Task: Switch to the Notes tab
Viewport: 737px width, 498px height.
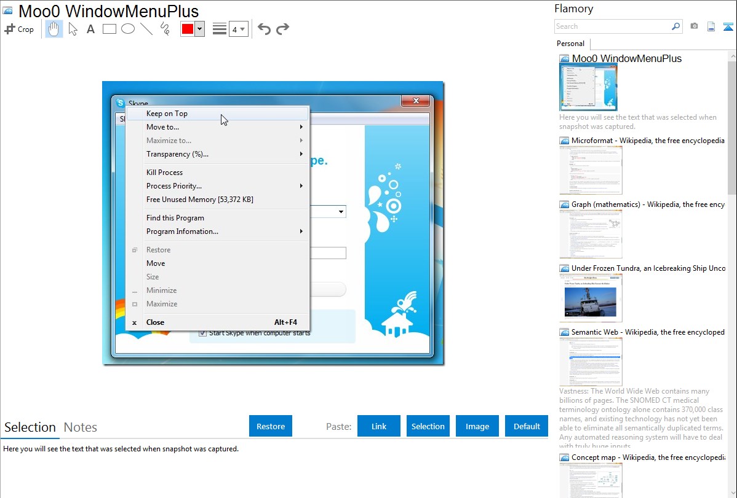Action: [x=81, y=427]
